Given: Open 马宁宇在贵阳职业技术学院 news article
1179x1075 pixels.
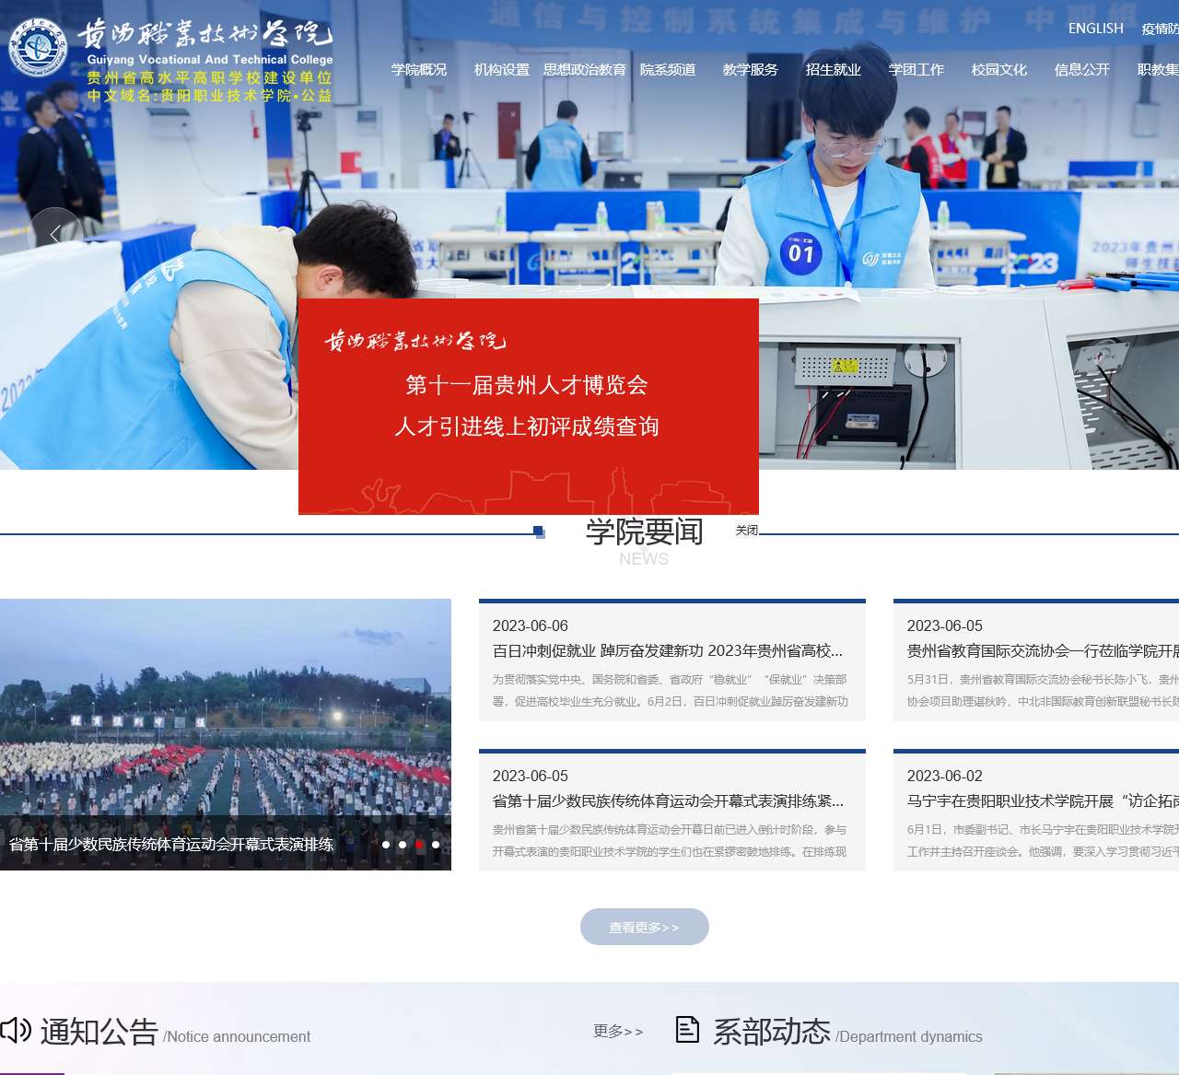Looking at the screenshot, I should (x=1043, y=801).
